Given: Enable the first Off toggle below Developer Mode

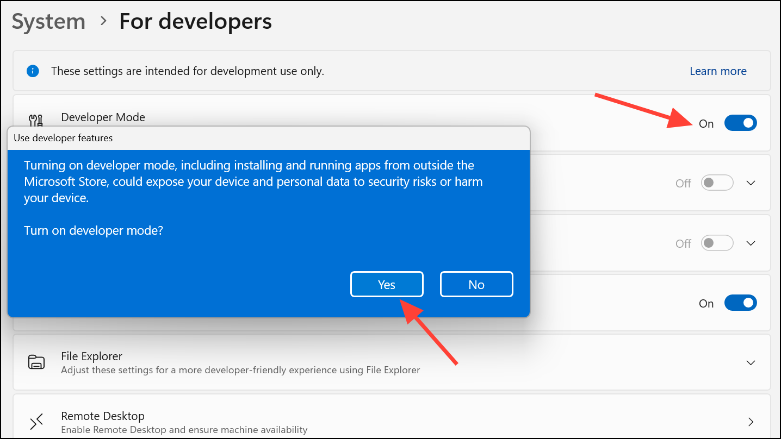Looking at the screenshot, I should tap(717, 183).
